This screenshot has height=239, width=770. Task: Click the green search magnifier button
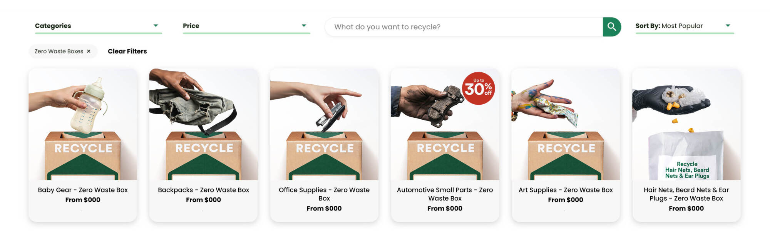(612, 27)
